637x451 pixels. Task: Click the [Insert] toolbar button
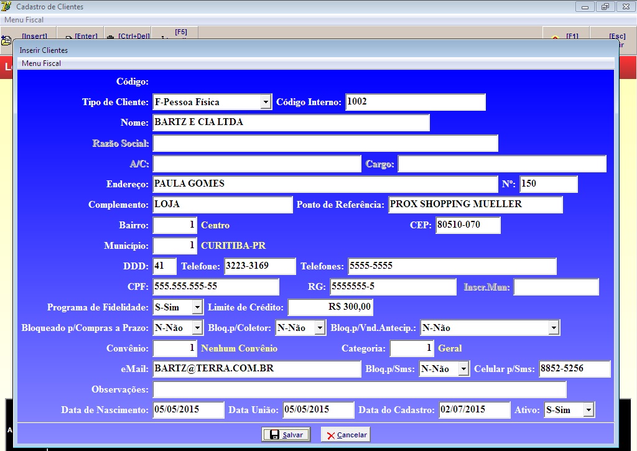(30, 36)
